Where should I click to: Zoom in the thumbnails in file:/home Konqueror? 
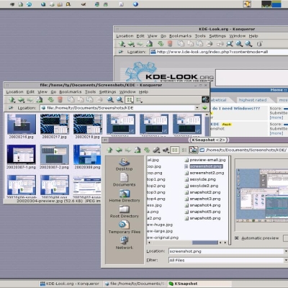click(110, 99)
